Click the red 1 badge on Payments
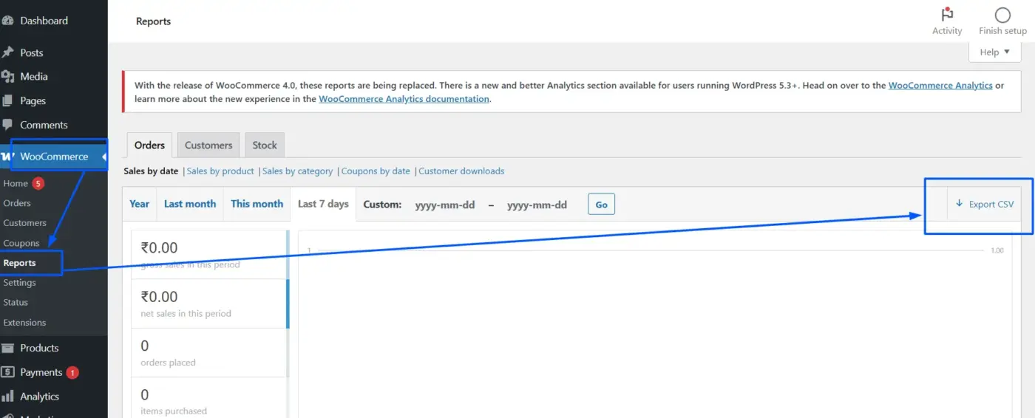 [x=72, y=373]
